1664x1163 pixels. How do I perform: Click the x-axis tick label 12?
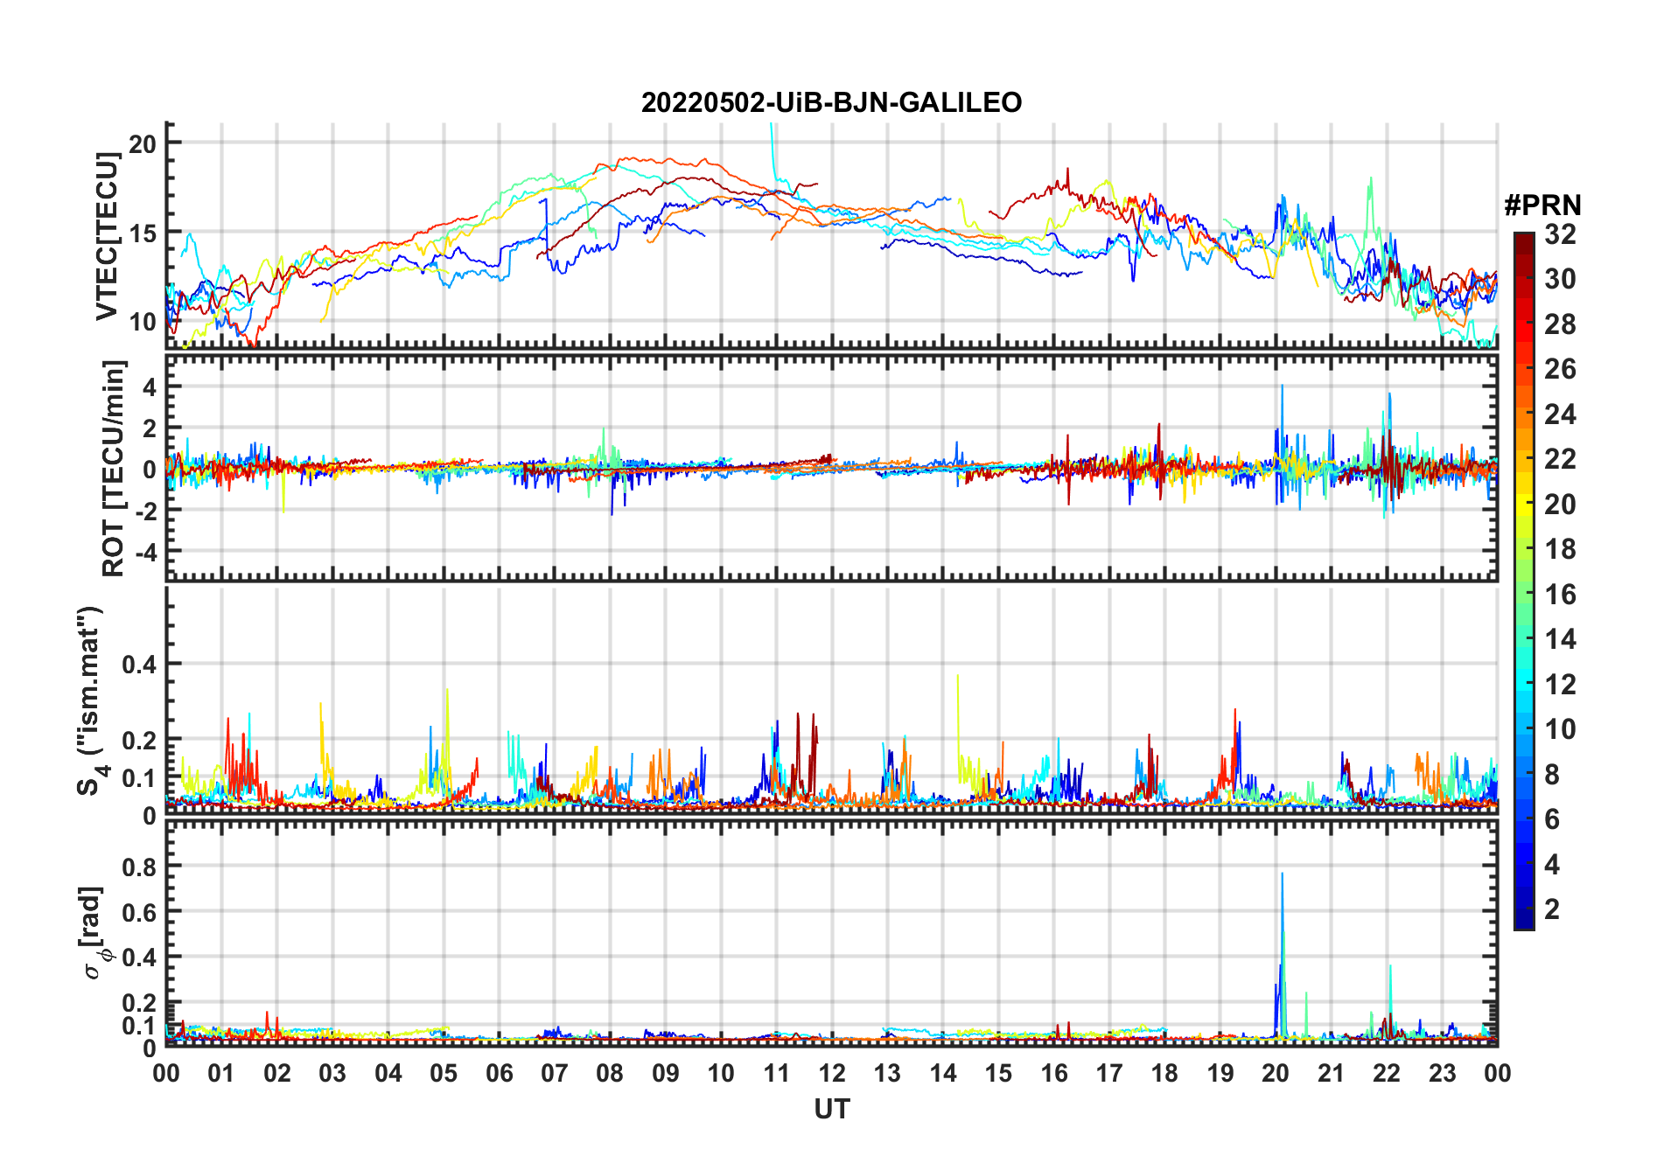(831, 1073)
